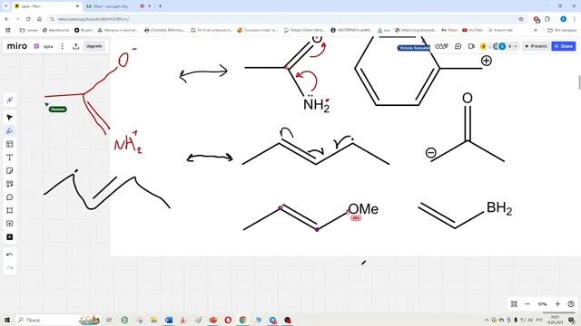
Task: Start video call camera icon
Action: [471, 46]
